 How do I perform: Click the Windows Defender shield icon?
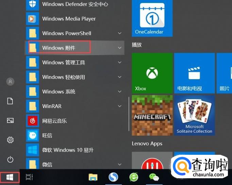33,4
